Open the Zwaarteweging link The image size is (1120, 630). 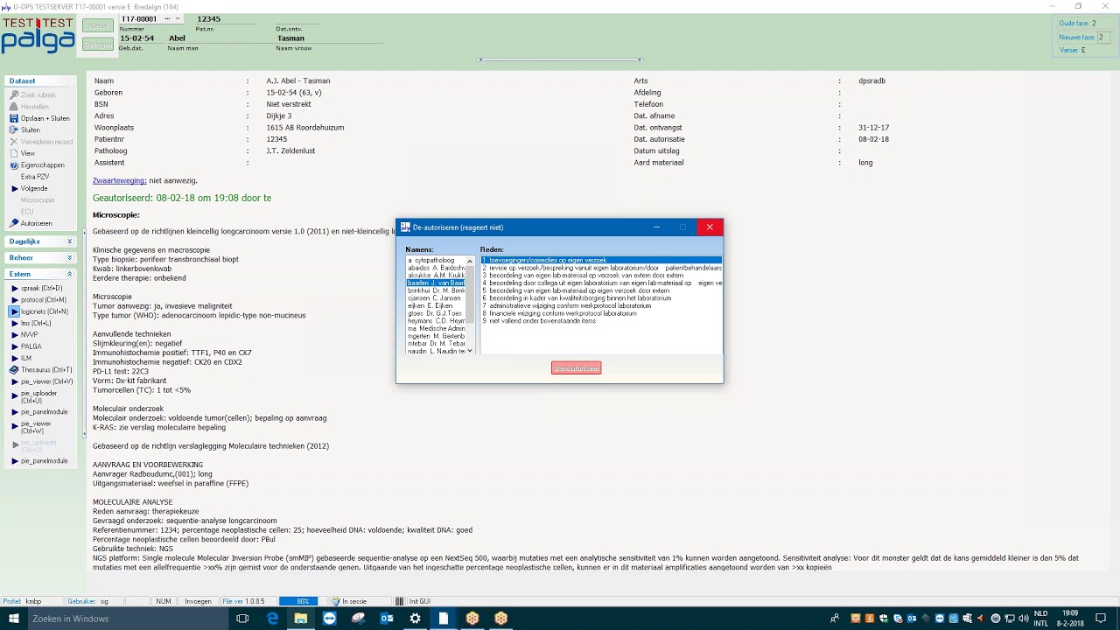point(119,180)
